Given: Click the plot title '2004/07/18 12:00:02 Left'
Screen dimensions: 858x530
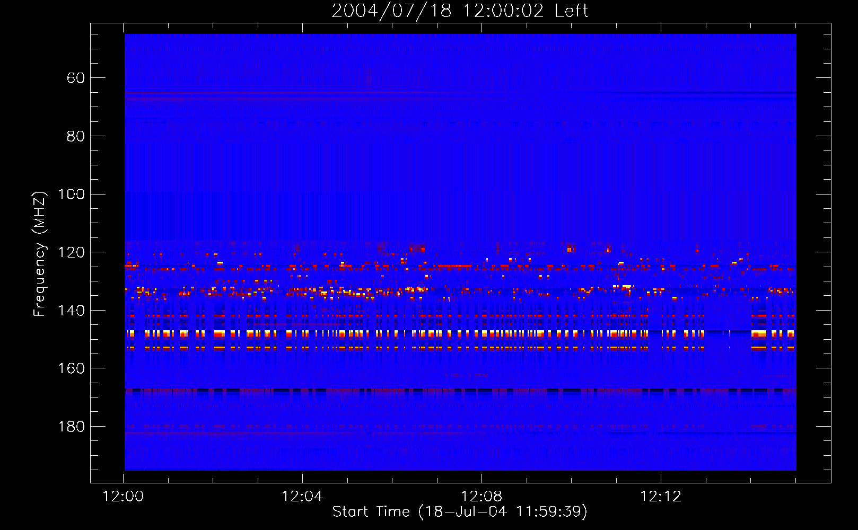Looking at the screenshot, I should click(460, 11).
